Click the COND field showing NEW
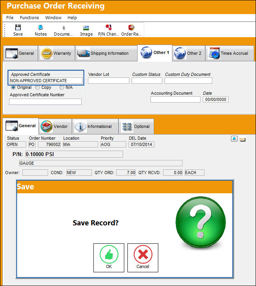This screenshot has height=286, width=256. pyautogui.click(x=79, y=173)
